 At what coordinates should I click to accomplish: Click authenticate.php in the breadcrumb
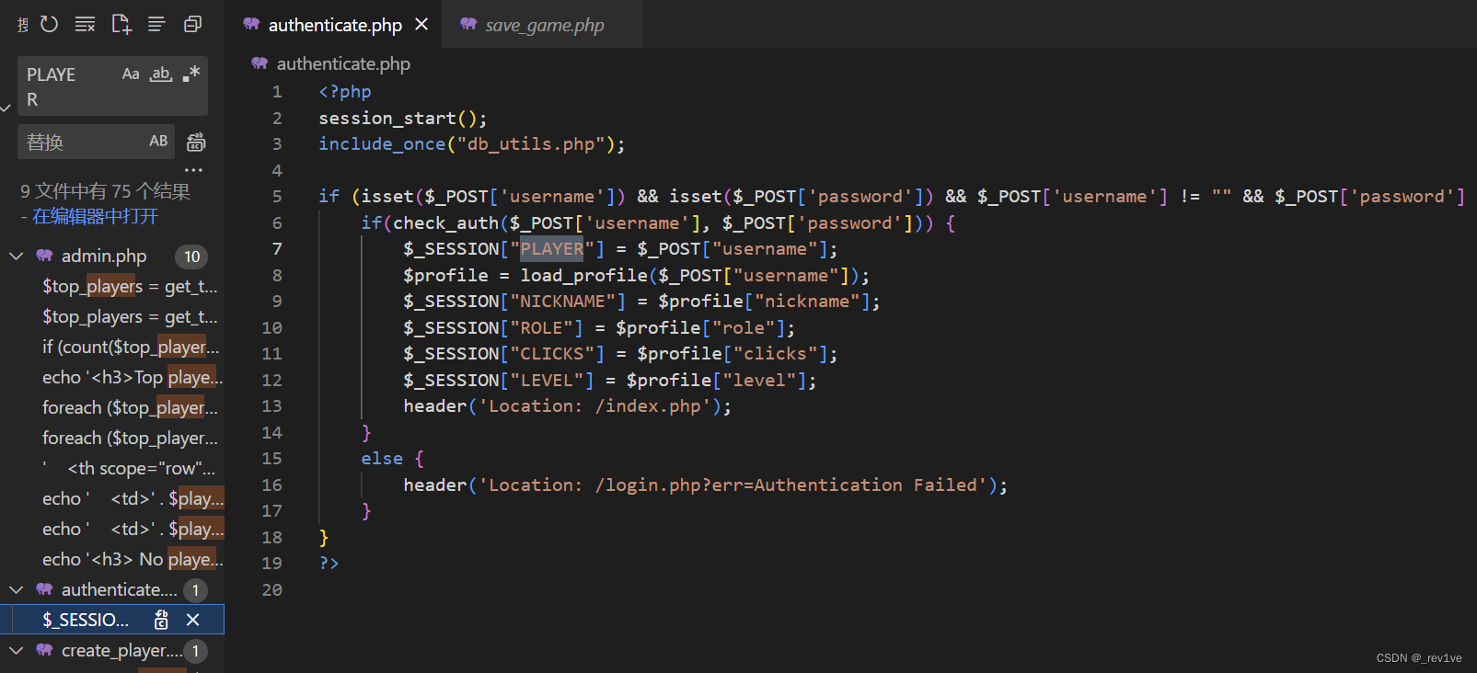[x=343, y=63]
